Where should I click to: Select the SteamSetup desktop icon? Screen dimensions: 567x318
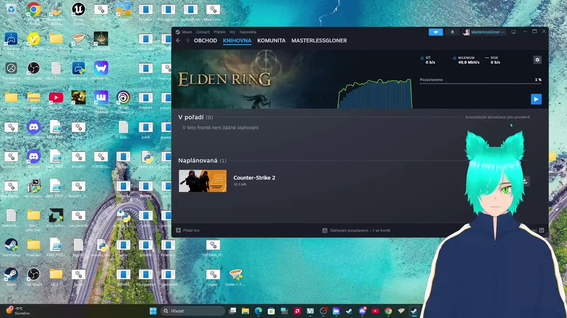pyautogui.click(x=11, y=247)
